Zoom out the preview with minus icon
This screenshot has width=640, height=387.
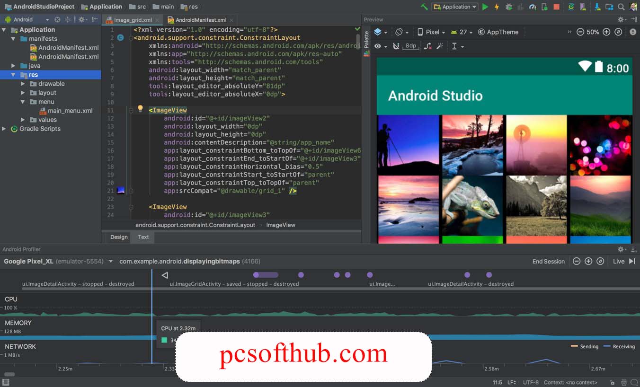pyautogui.click(x=580, y=32)
